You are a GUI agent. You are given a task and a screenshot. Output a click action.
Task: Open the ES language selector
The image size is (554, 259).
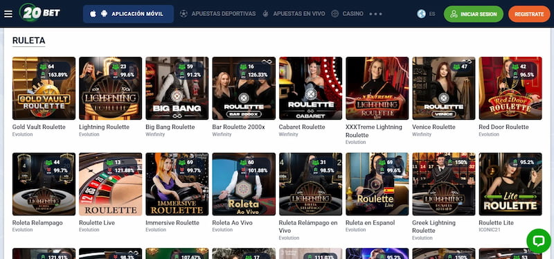pos(432,14)
